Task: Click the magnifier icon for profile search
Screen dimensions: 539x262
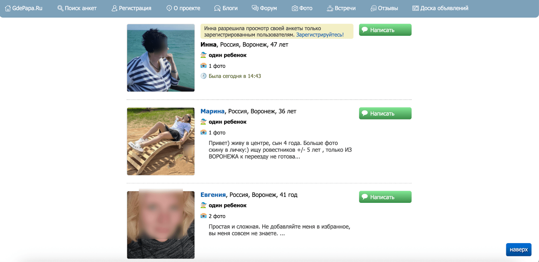Action: tap(60, 8)
